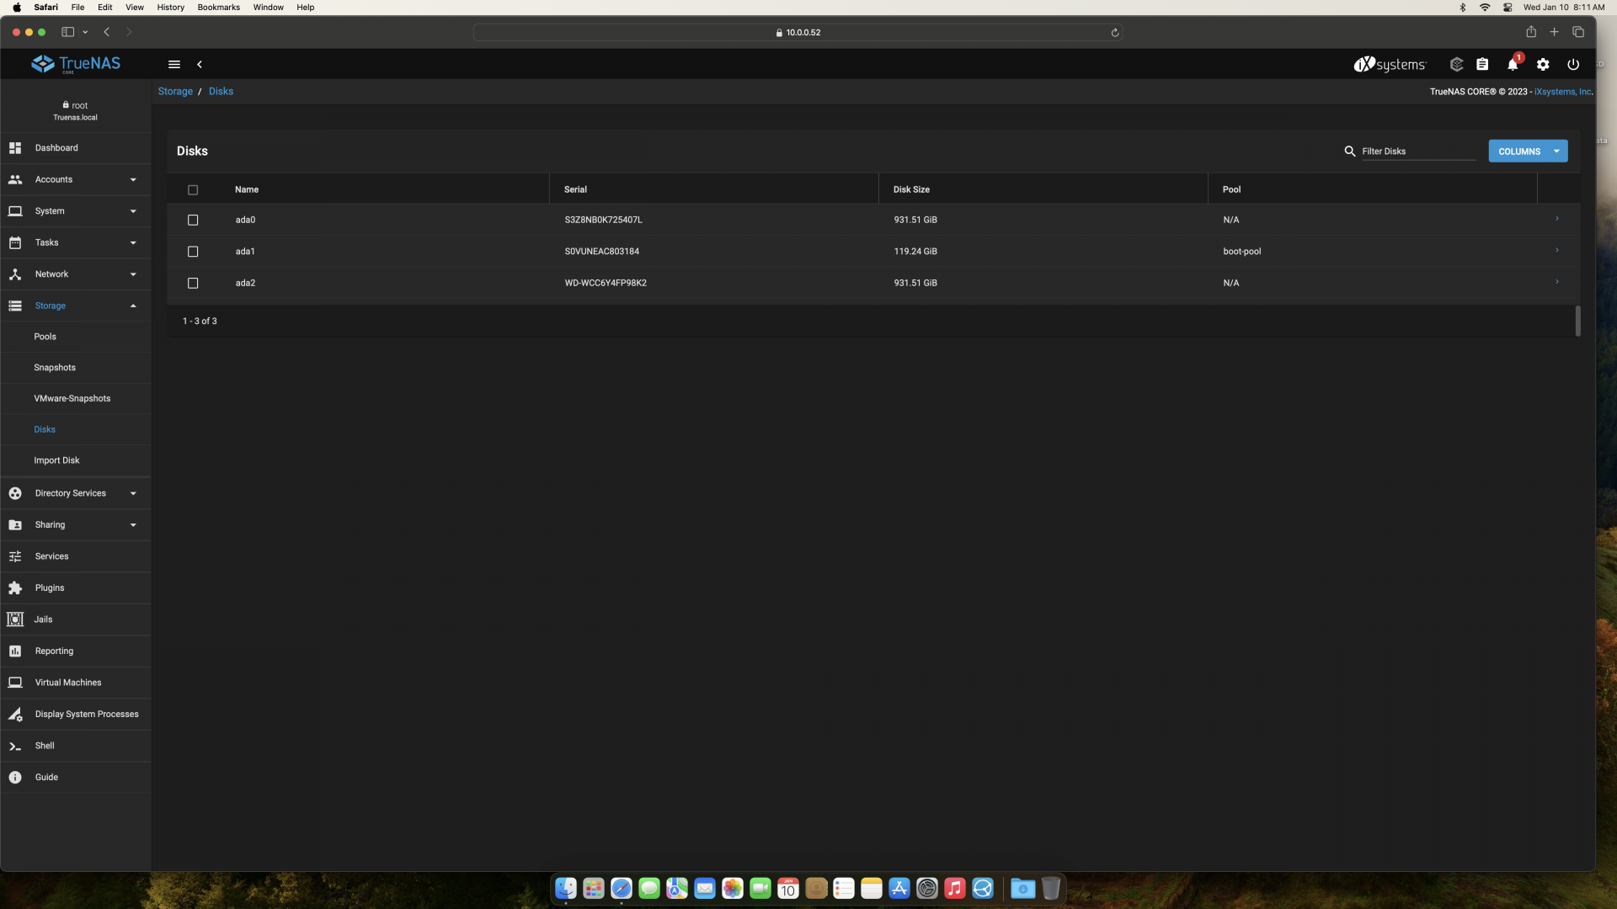This screenshot has height=909, width=1617.
Task: Click the Guide info icon
Action: (15, 778)
